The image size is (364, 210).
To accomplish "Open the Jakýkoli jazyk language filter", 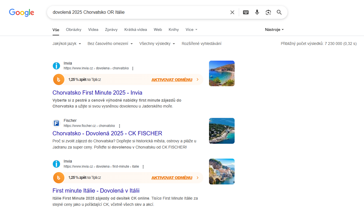I will click(67, 44).
